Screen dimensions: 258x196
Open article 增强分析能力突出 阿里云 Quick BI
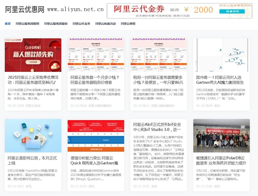94,161
